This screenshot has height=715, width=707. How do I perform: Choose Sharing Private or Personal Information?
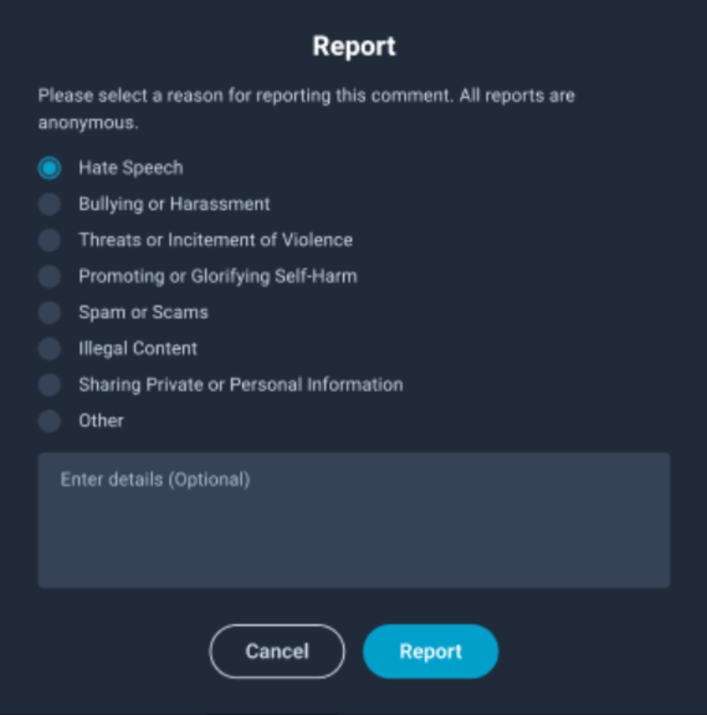click(x=49, y=384)
